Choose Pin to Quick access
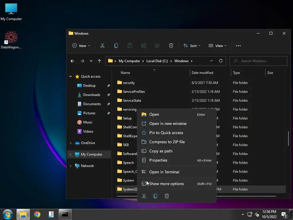This screenshot has width=293, height=220. (x=177, y=133)
